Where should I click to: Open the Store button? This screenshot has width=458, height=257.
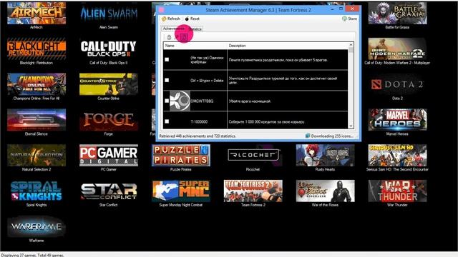click(x=350, y=19)
